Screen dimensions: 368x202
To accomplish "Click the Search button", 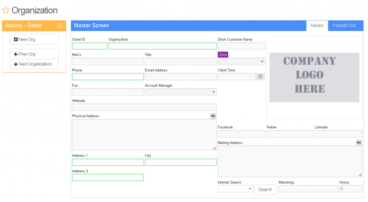I will tap(265, 190).
